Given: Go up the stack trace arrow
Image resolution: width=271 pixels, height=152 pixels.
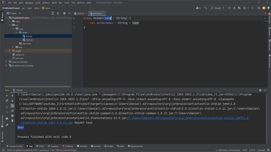Looking at the screenshot, I should point(12,96).
